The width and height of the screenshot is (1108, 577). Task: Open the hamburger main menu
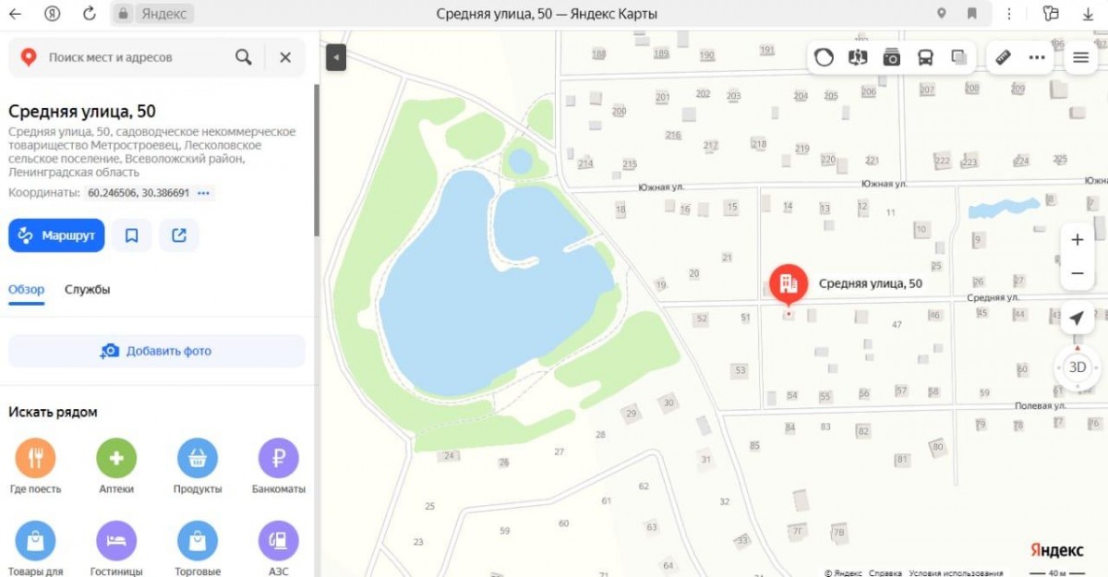tap(1081, 57)
